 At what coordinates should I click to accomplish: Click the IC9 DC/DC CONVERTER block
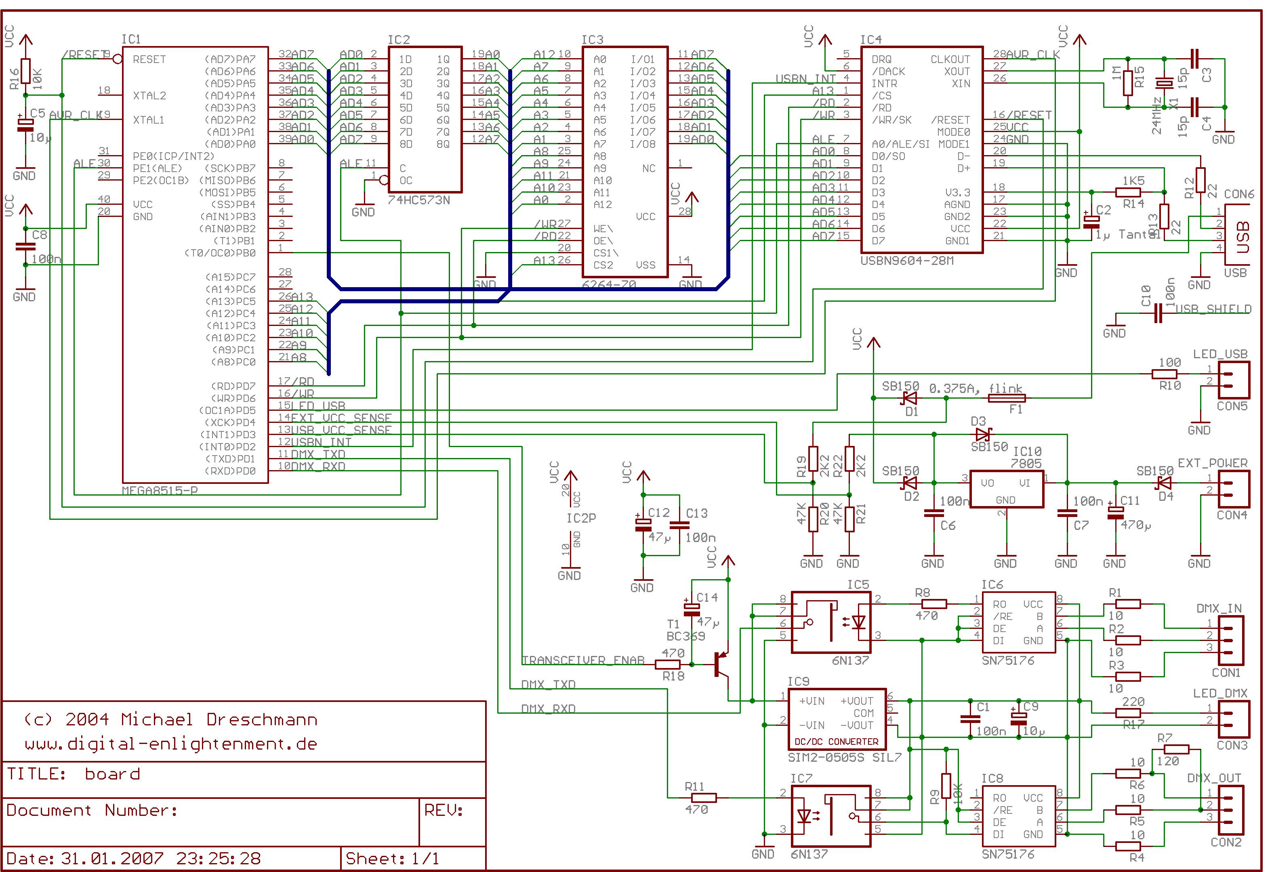click(x=837, y=719)
